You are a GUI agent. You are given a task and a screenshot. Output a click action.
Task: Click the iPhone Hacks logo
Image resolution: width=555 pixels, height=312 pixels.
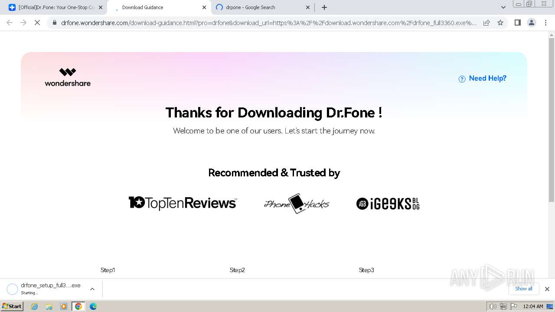[x=297, y=203]
